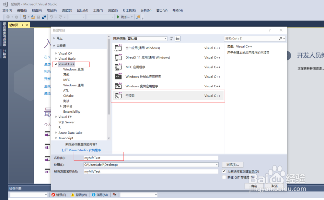The image size is (324, 200).
Task: Open the 帮助(H) menu
Action: [178, 11]
